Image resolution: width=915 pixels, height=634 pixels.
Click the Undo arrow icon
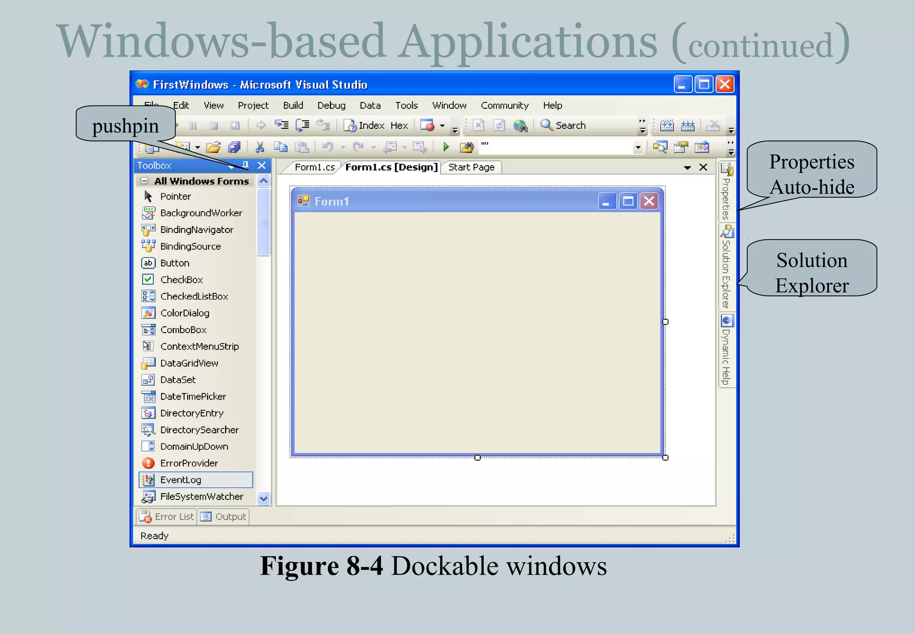(x=327, y=147)
